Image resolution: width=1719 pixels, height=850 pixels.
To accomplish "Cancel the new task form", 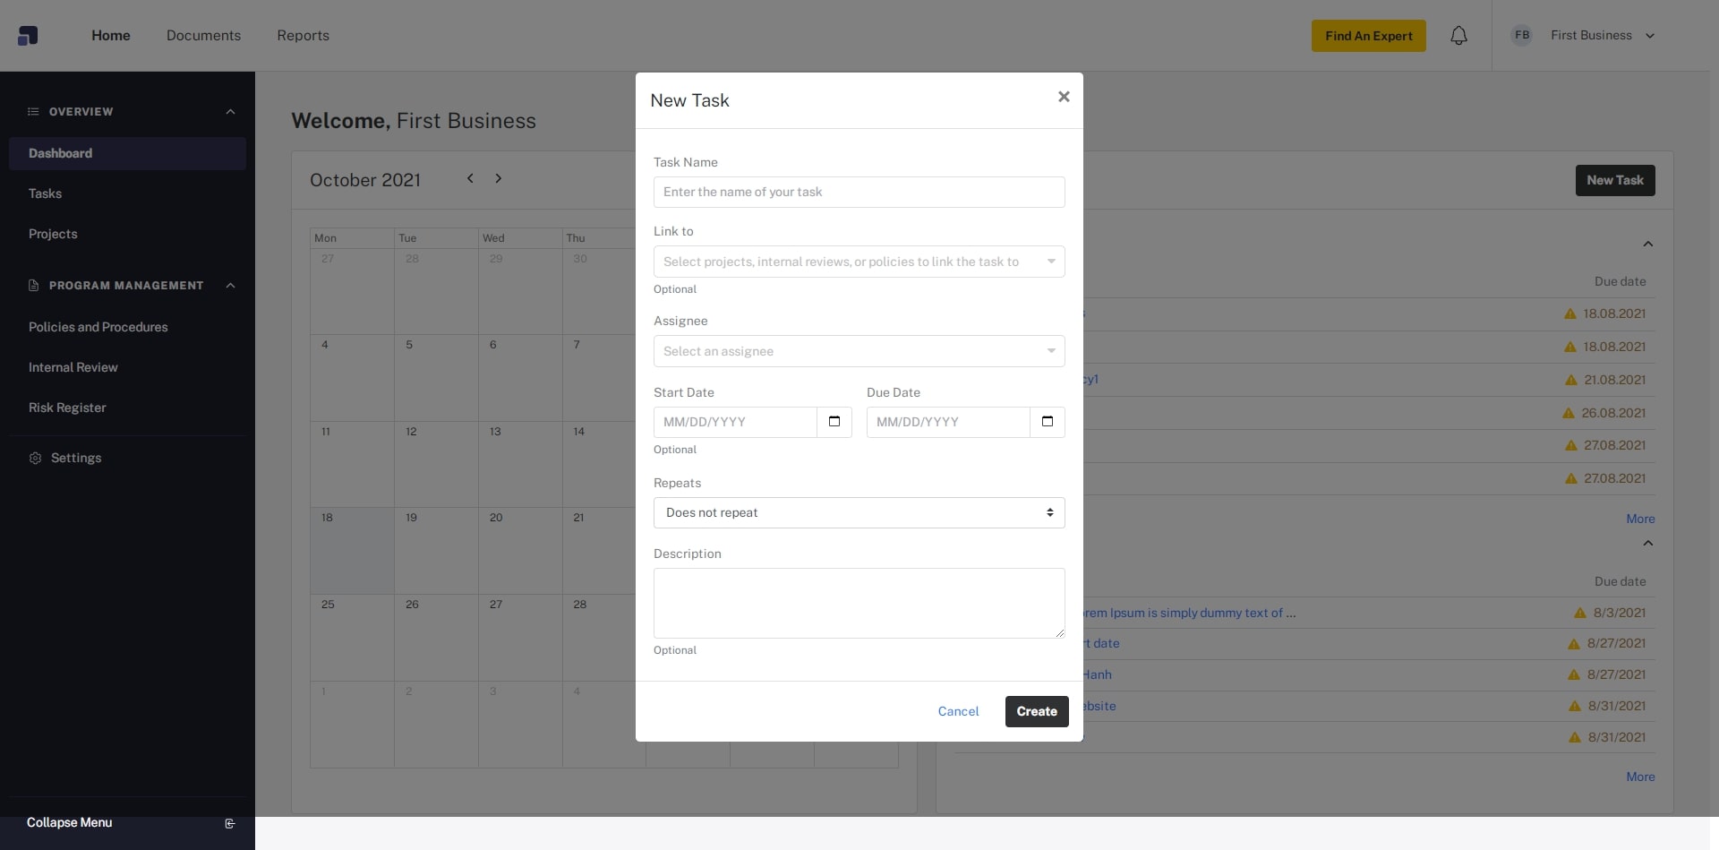I will click(x=958, y=711).
